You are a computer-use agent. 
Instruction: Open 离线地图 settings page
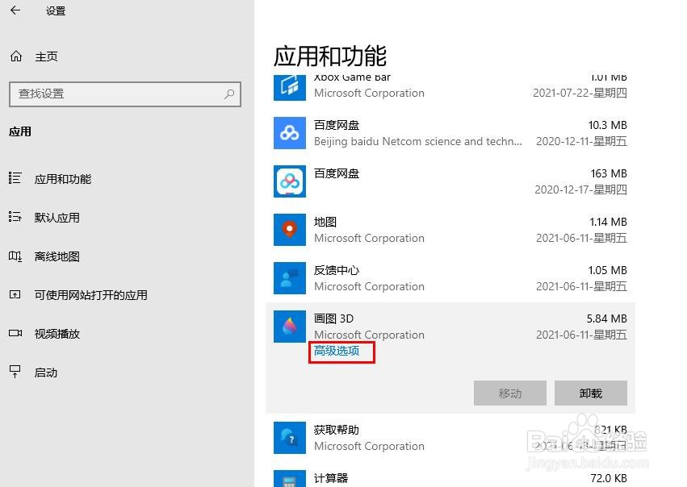click(57, 256)
